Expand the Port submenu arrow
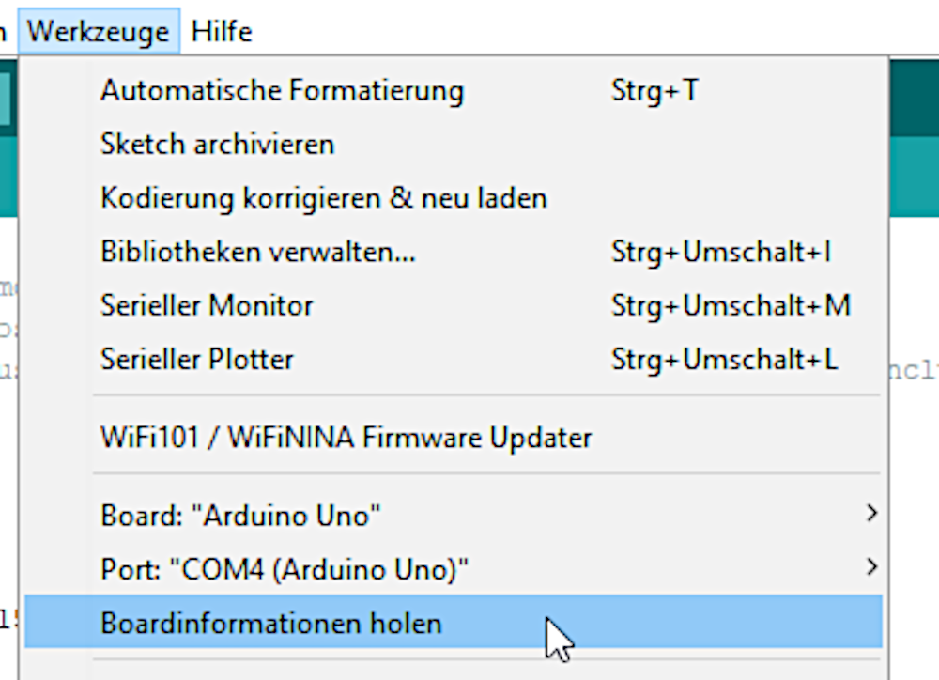Image resolution: width=939 pixels, height=680 pixels. coord(871,566)
